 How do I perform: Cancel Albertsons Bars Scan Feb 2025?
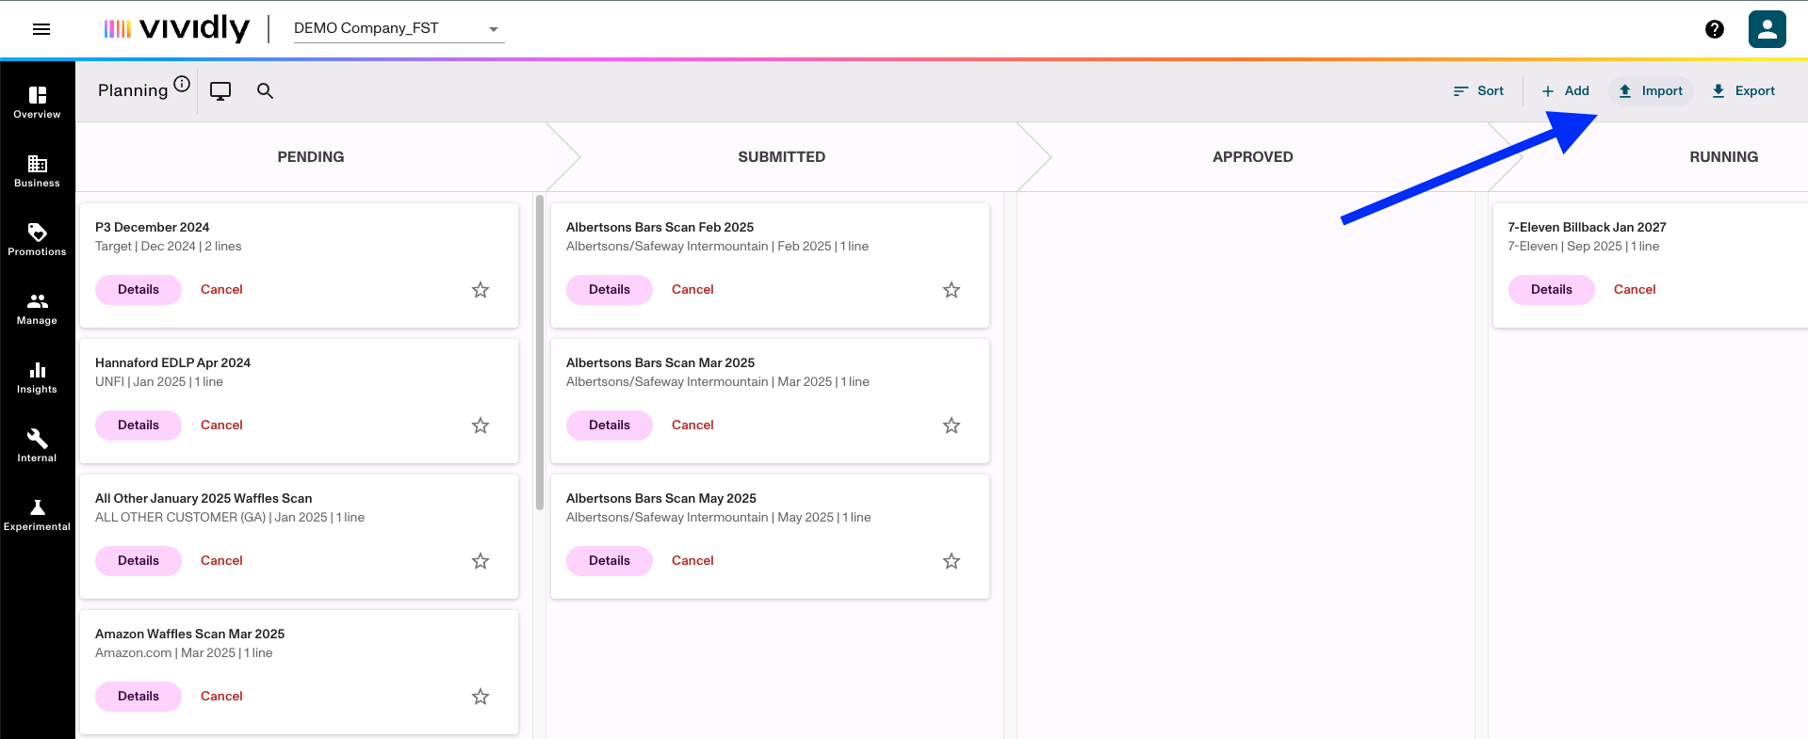pos(692,290)
